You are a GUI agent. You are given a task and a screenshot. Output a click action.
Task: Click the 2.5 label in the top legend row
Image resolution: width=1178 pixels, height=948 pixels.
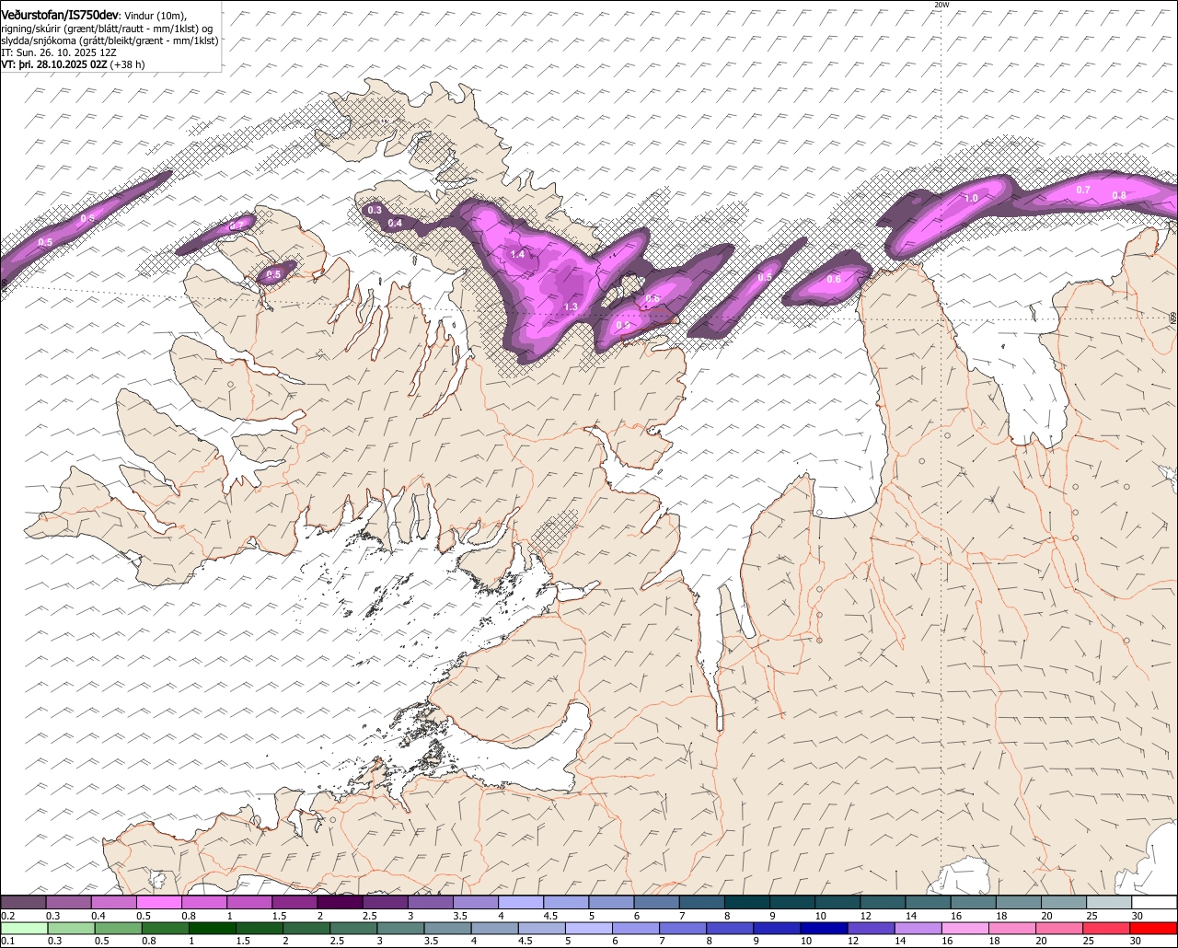tap(369, 916)
